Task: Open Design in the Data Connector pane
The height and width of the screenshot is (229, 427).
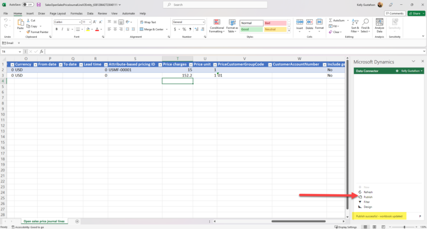Action: 367,207
